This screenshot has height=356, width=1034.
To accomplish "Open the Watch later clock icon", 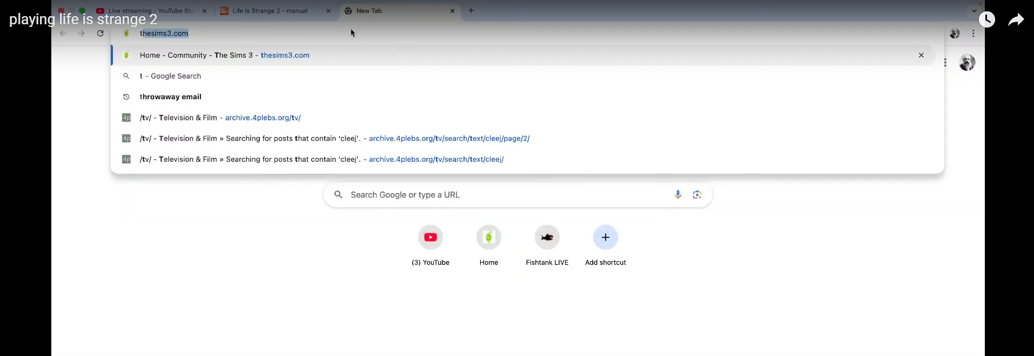I will pos(986,20).
